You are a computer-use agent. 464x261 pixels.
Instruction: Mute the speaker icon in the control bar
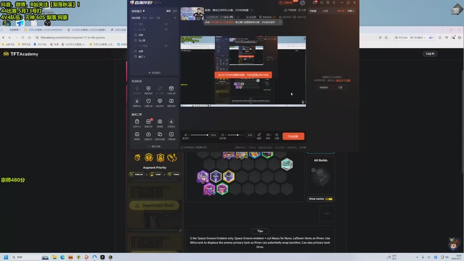223,135
